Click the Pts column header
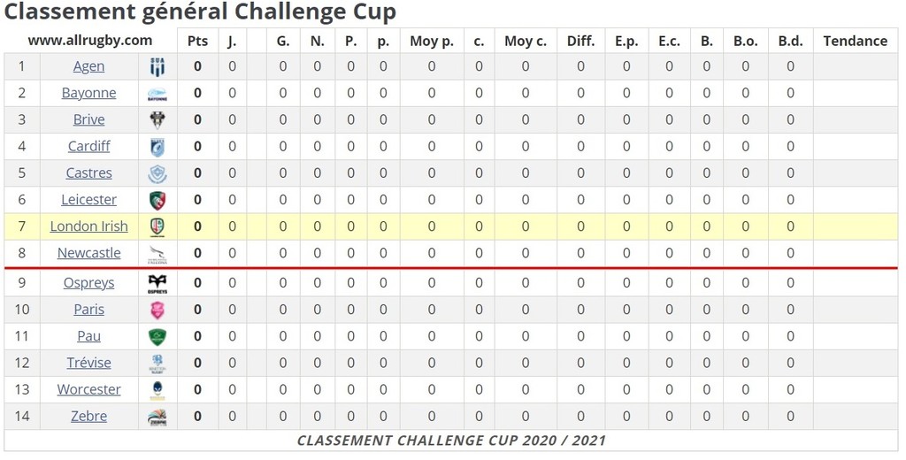This screenshot has height=460, width=906. pyautogui.click(x=197, y=41)
